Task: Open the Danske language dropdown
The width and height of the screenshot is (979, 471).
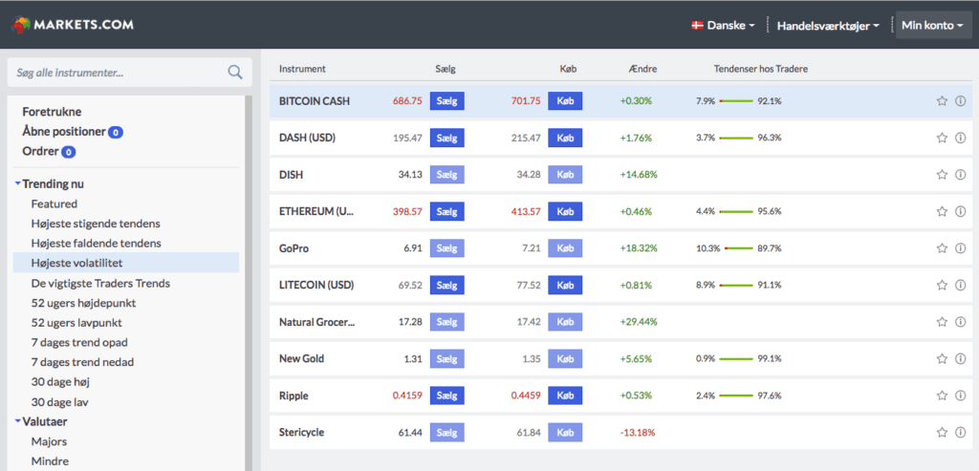Action: pos(723,26)
